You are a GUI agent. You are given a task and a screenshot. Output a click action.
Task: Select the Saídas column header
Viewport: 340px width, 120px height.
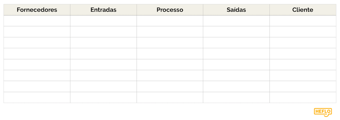[x=236, y=10]
